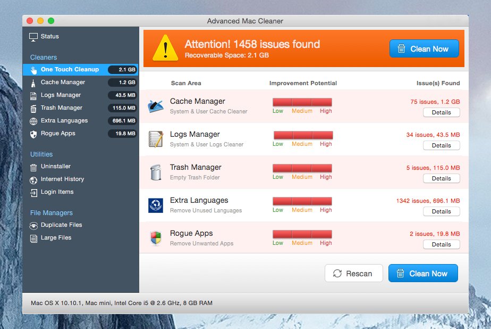The height and width of the screenshot is (329, 491).
Task: Click the Cache Manager icon in scan list
Action: pyautogui.click(x=156, y=106)
